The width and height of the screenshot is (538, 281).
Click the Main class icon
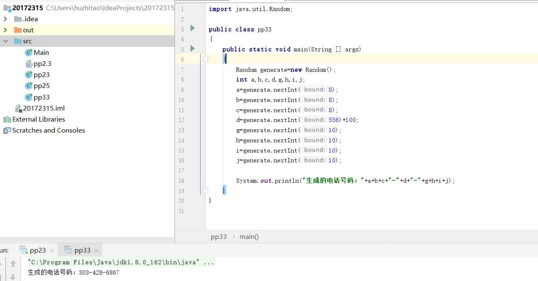(29, 52)
